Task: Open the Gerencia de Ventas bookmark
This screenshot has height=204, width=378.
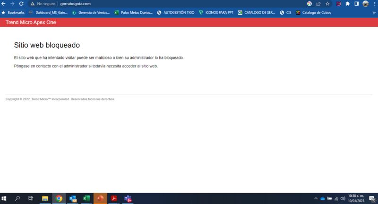Action: (91, 13)
